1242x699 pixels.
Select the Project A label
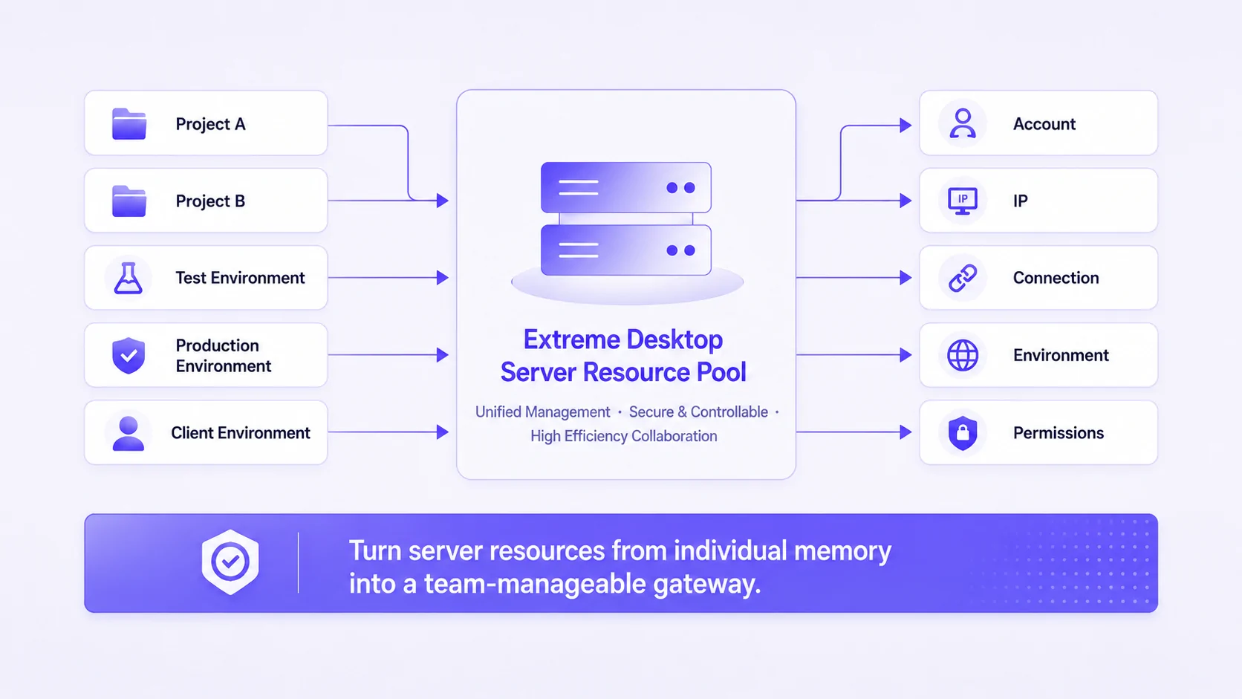click(x=210, y=124)
